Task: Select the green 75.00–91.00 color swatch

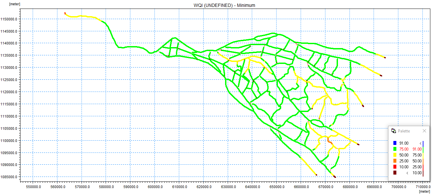Action: point(395,149)
